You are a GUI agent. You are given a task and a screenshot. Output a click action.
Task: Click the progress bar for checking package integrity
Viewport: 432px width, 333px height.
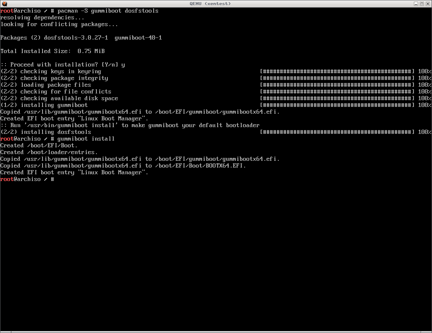tap(337, 78)
